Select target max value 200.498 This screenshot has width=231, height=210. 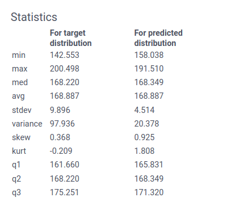point(65,69)
